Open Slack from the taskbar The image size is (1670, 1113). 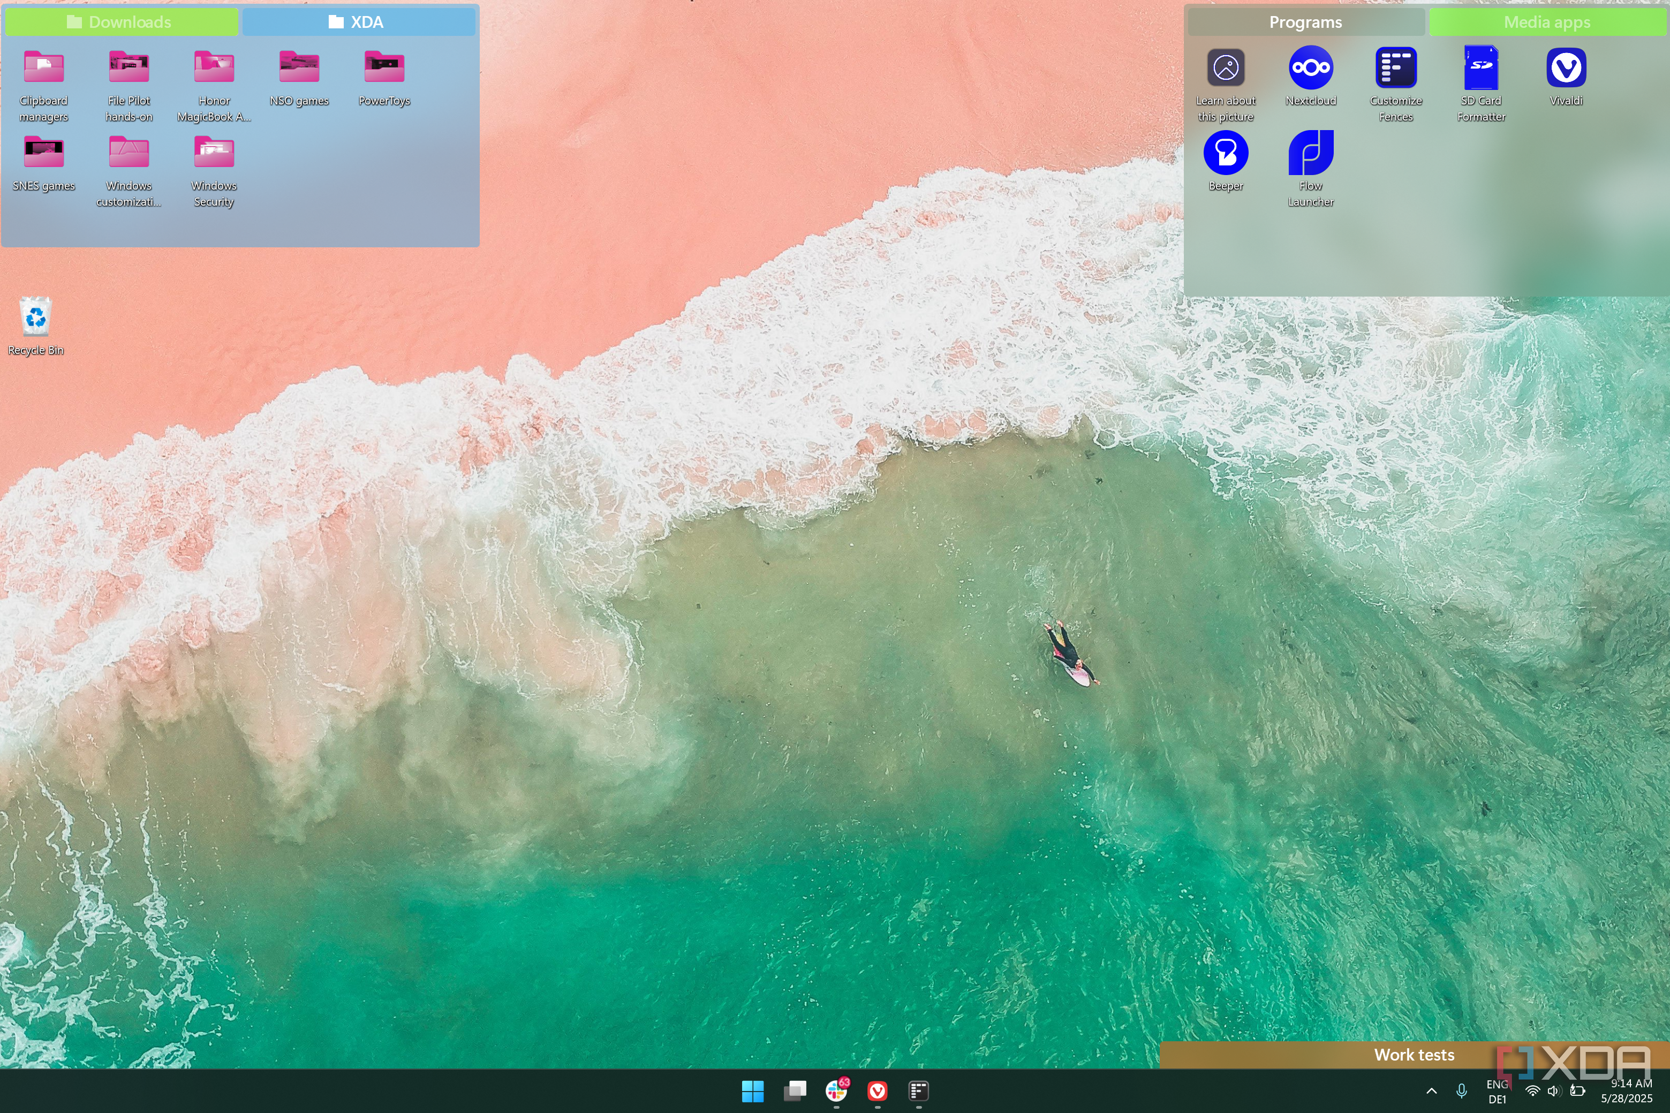pyautogui.click(x=836, y=1091)
